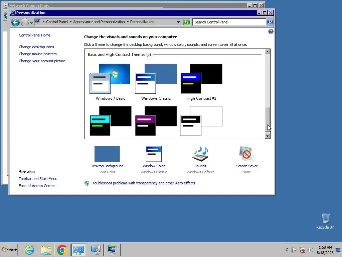Image resolution: width=342 pixels, height=257 pixels.
Task: Click the theme list scrollbar thumb
Action: (268, 119)
